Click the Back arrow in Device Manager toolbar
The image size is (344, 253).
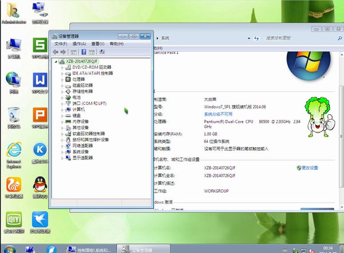[x=55, y=52]
